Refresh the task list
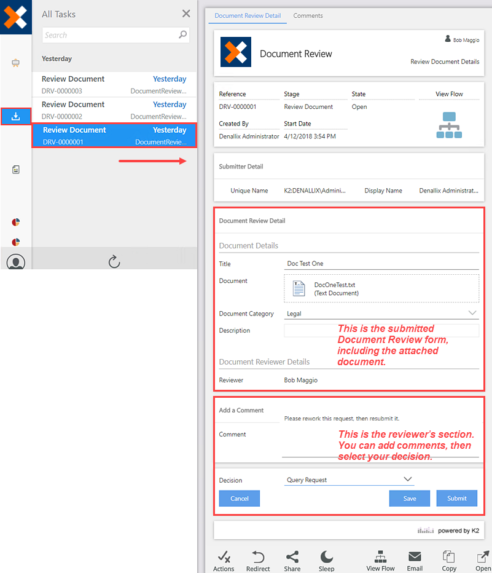The image size is (492, 573). pos(114,261)
